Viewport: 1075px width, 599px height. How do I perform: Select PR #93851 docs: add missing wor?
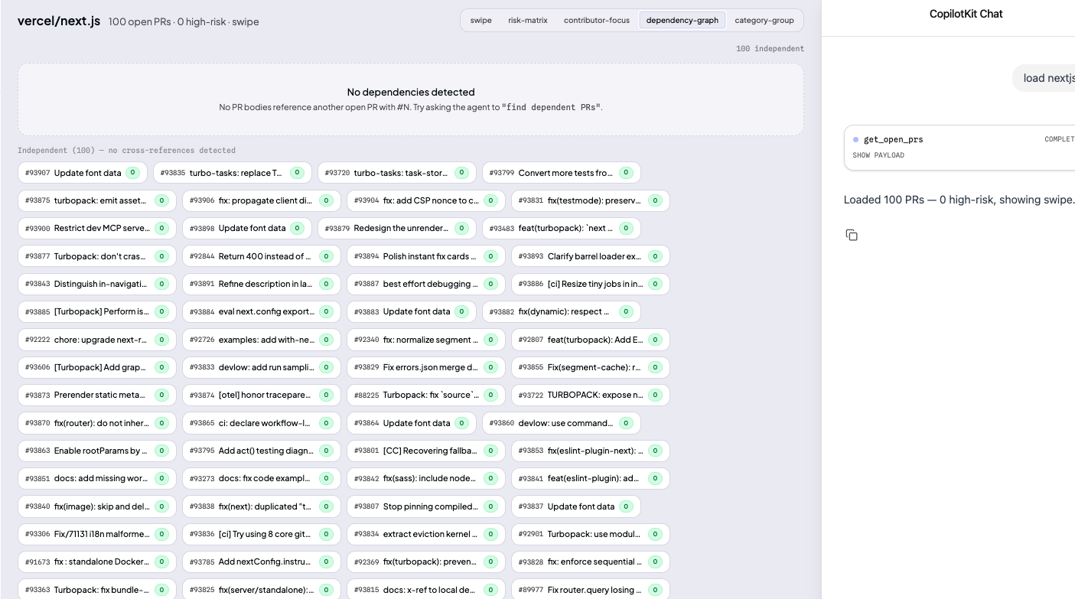pos(97,478)
